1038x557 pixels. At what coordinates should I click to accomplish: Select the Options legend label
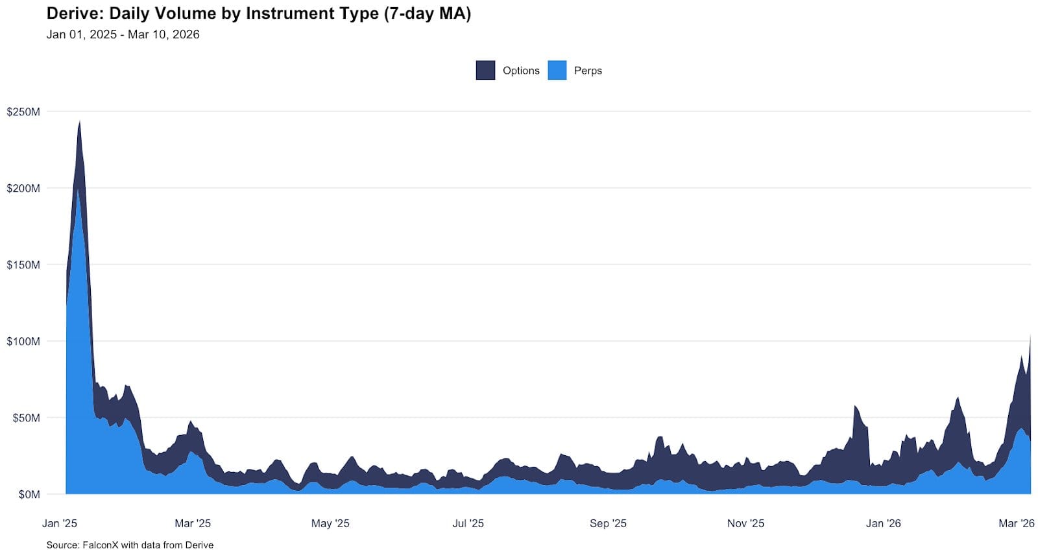pos(521,71)
